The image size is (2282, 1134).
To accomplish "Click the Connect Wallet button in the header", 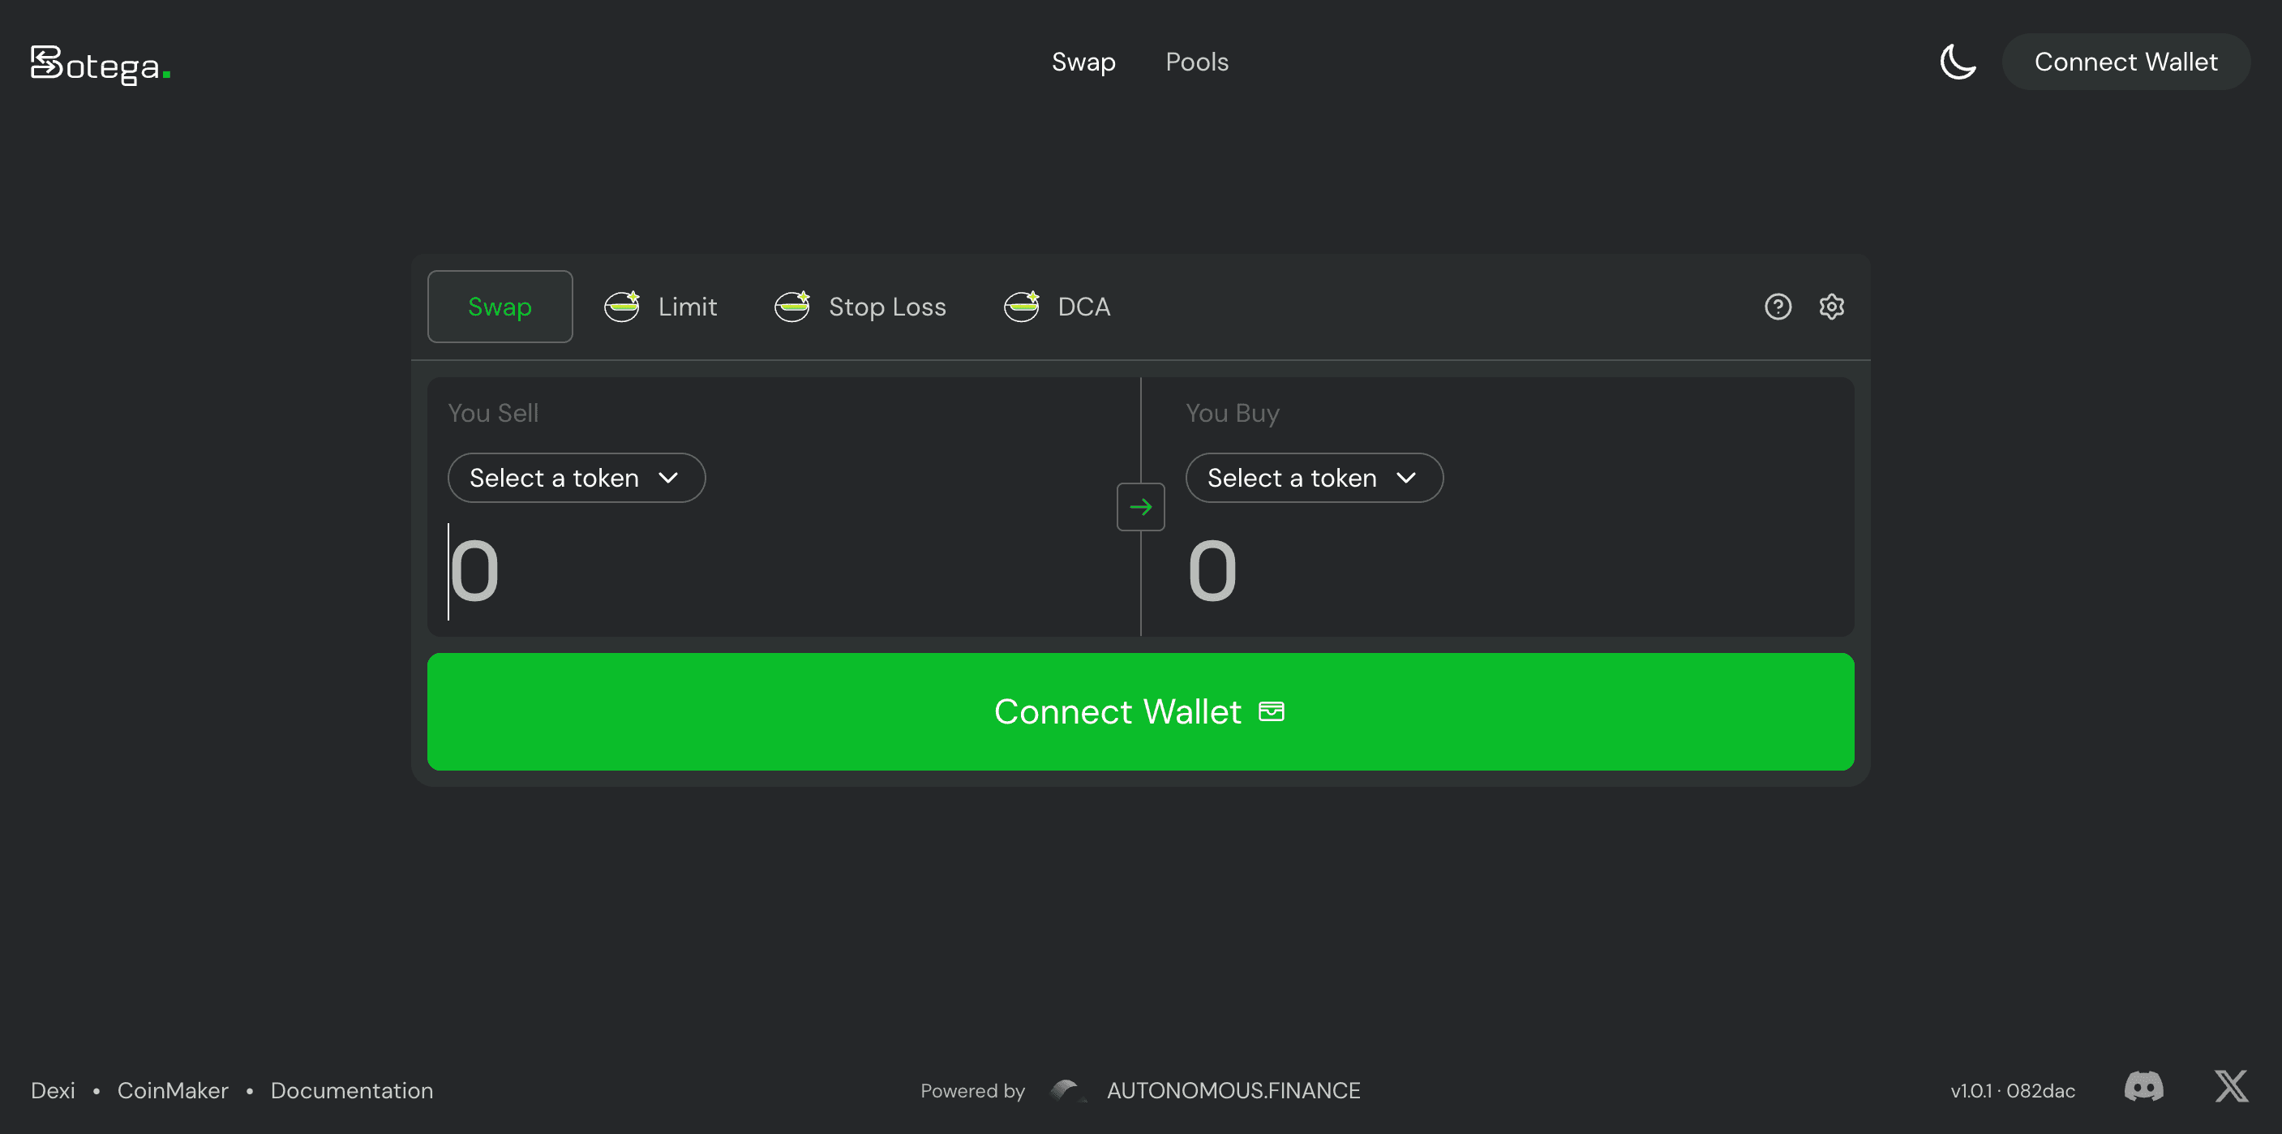I will coord(2126,62).
